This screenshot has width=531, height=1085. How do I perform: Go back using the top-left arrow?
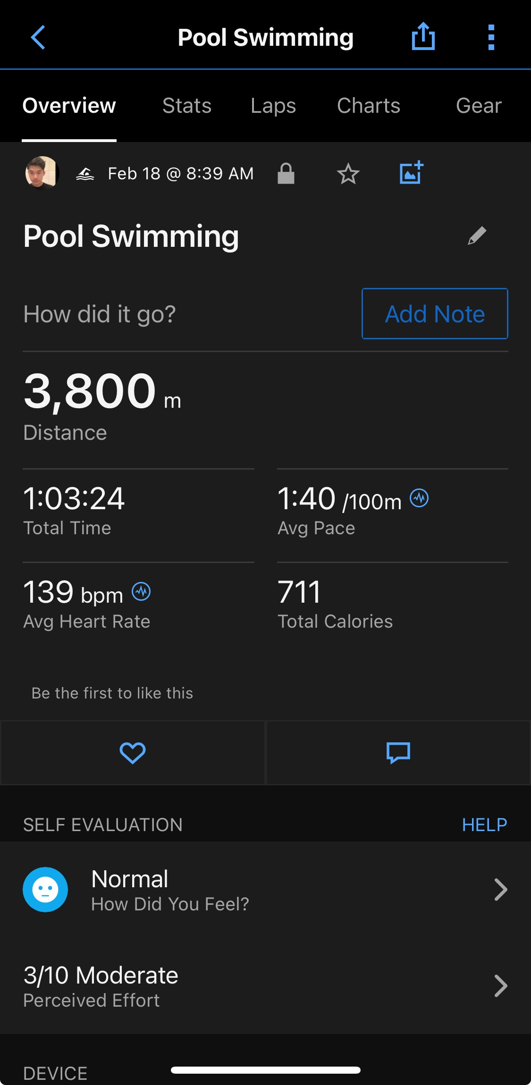click(x=38, y=37)
